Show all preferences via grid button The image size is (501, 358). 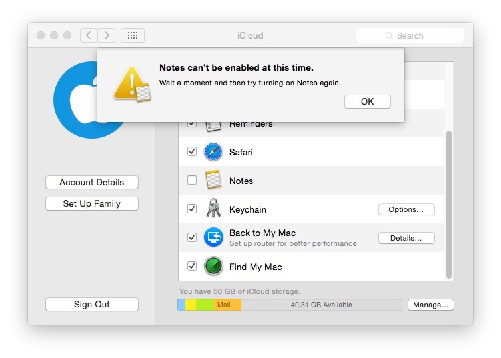(x=133, y=35)
